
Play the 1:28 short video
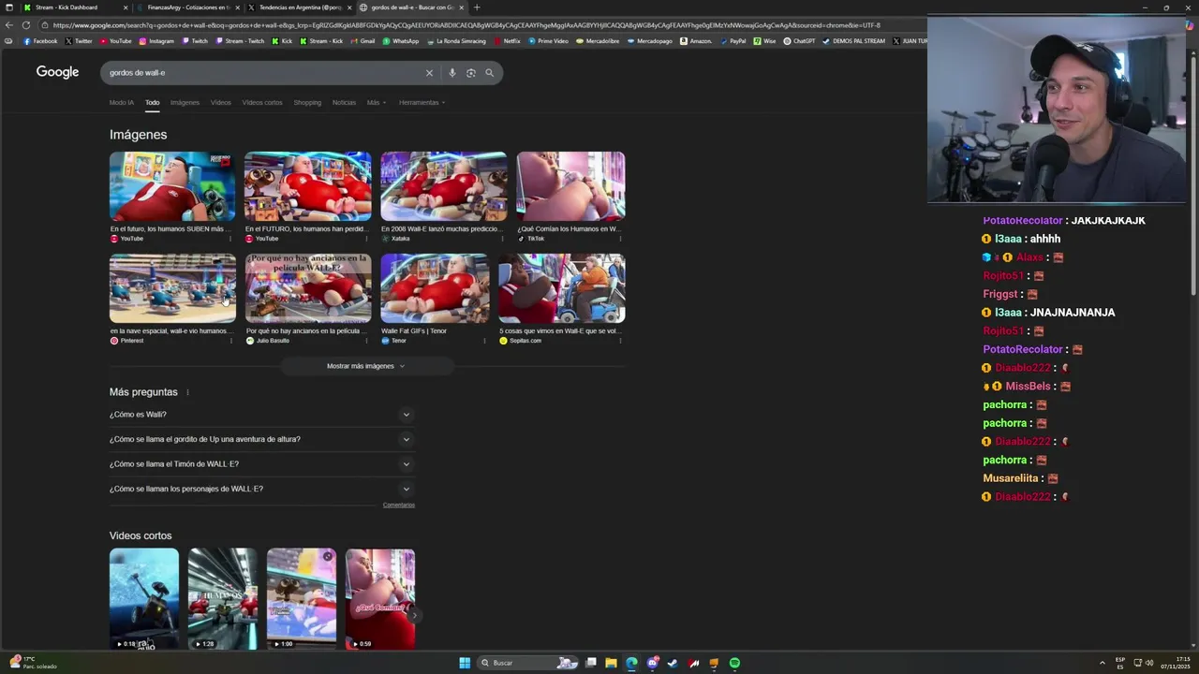(x=223, y=599)
